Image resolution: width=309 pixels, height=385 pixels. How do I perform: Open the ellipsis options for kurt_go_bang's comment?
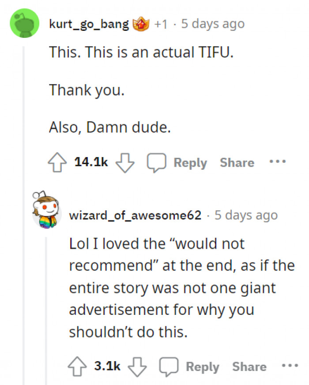pos(277,161)
